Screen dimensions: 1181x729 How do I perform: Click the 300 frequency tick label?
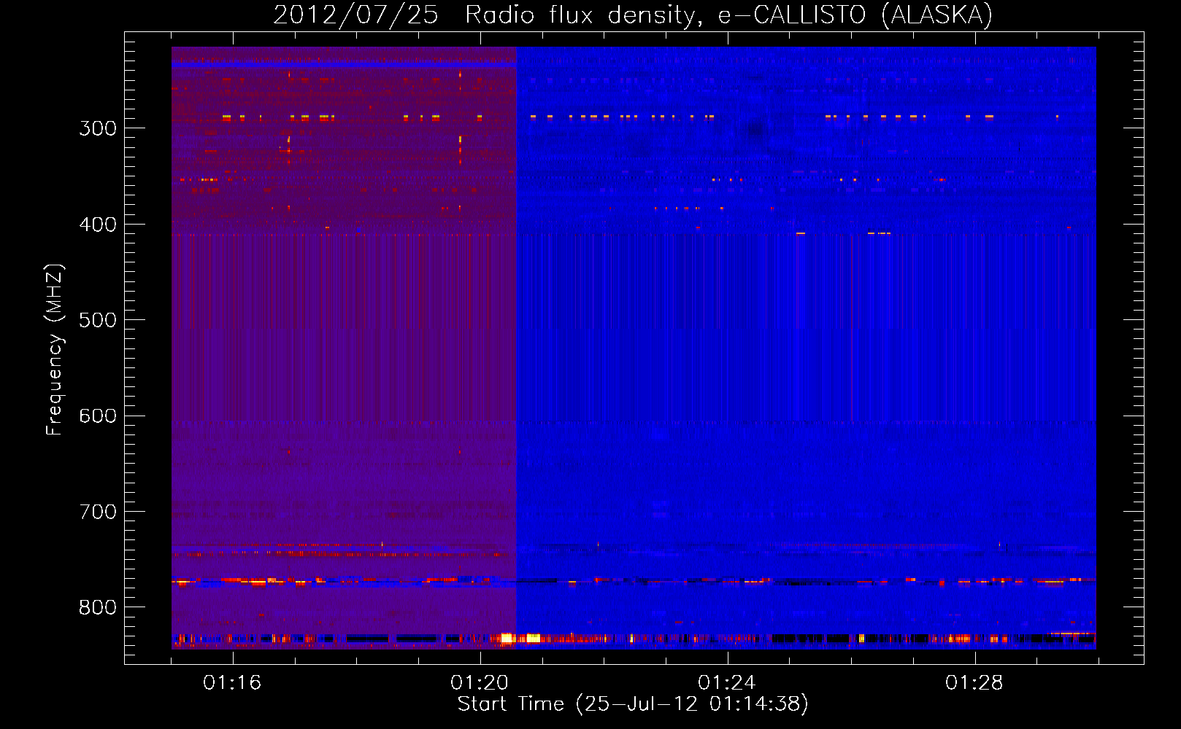[98, 128]
